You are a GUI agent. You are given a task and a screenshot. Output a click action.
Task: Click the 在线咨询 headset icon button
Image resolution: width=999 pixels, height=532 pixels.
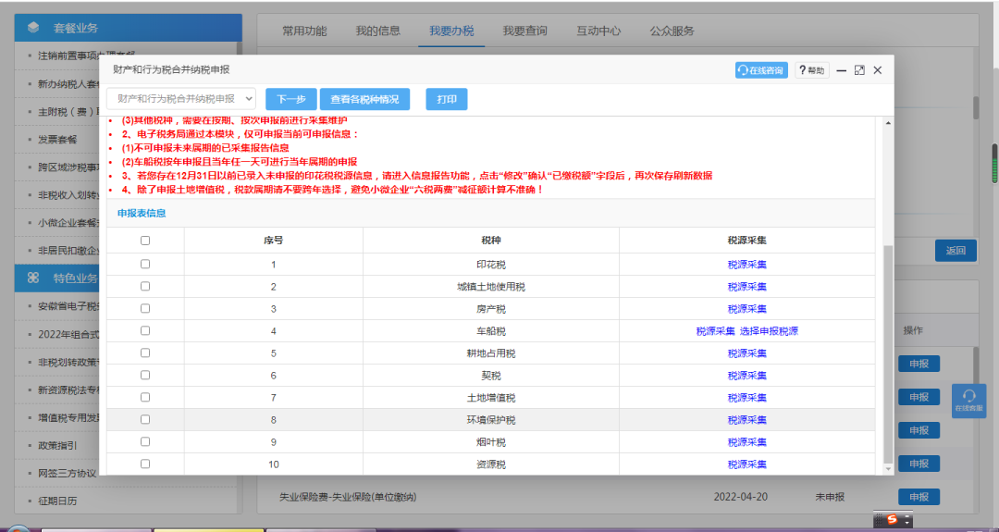click(x=760, y=70)
